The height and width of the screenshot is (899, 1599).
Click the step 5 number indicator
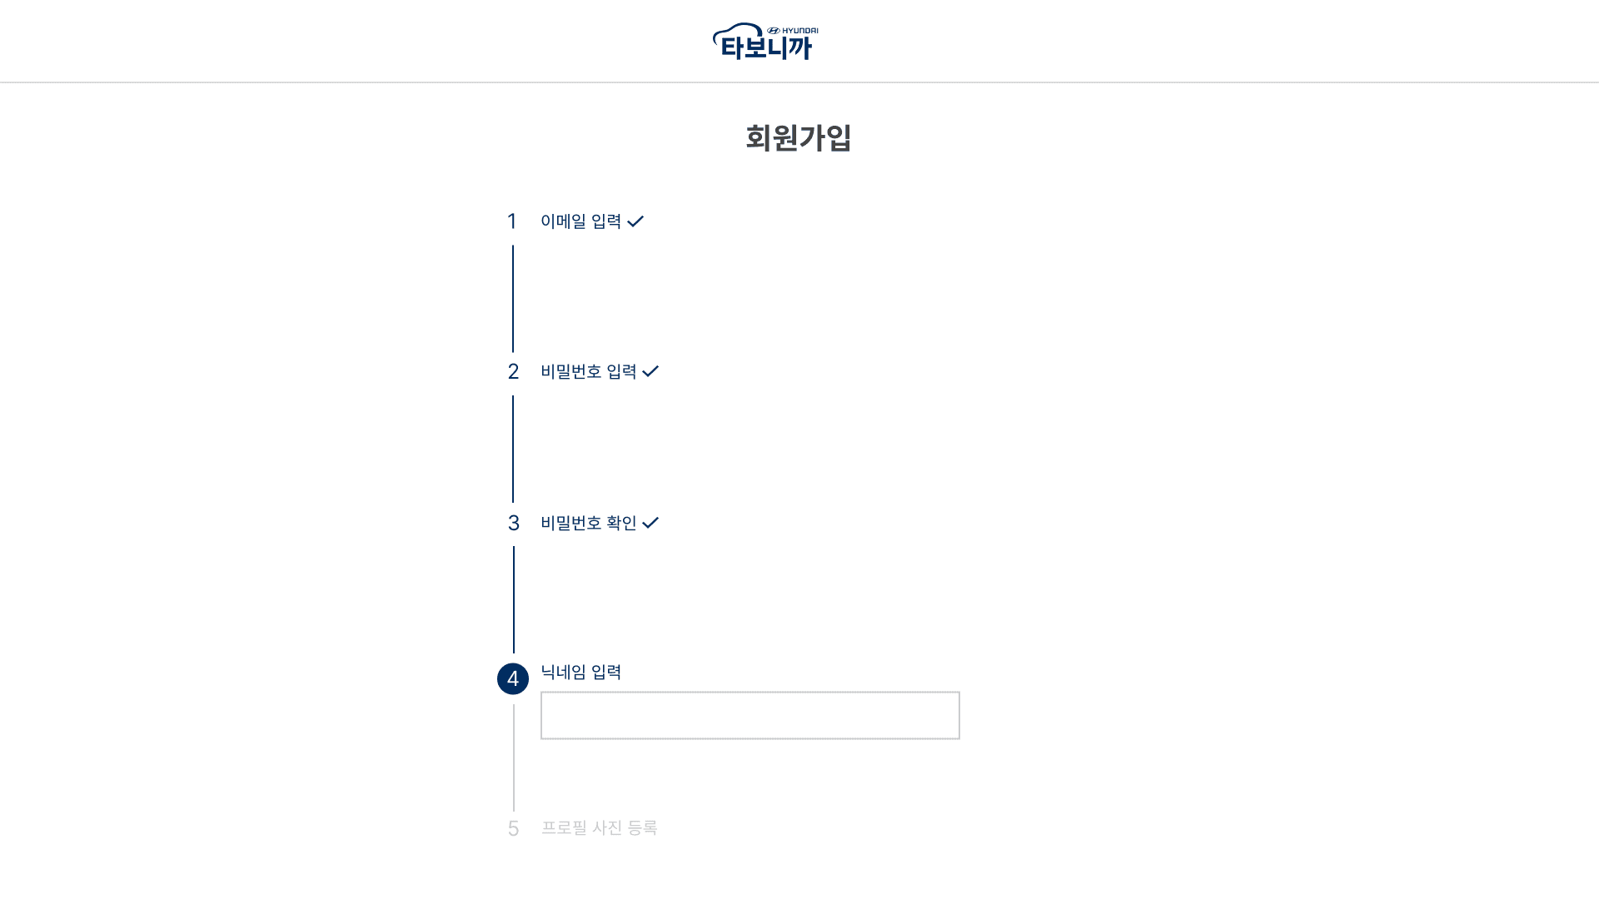click(x=513, y=828)
